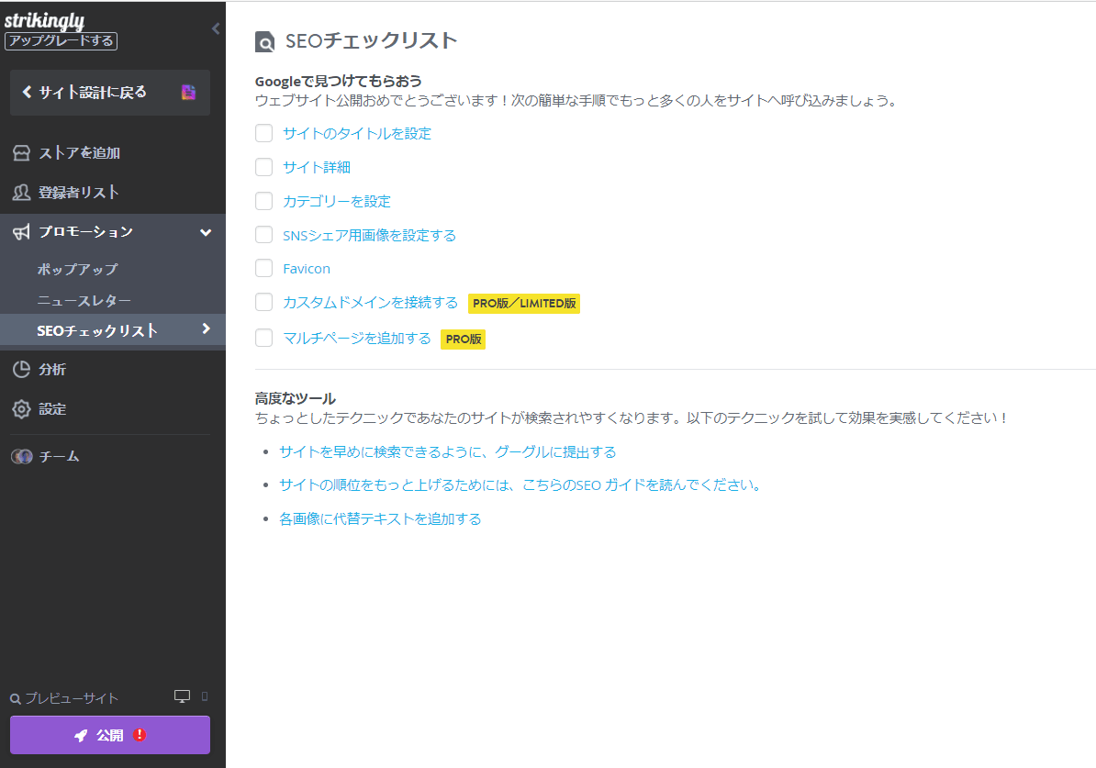This screenshot has height=768, width=1096.
Task: Click the アップグレードする upgrade button
Action: tap(61, 40)
